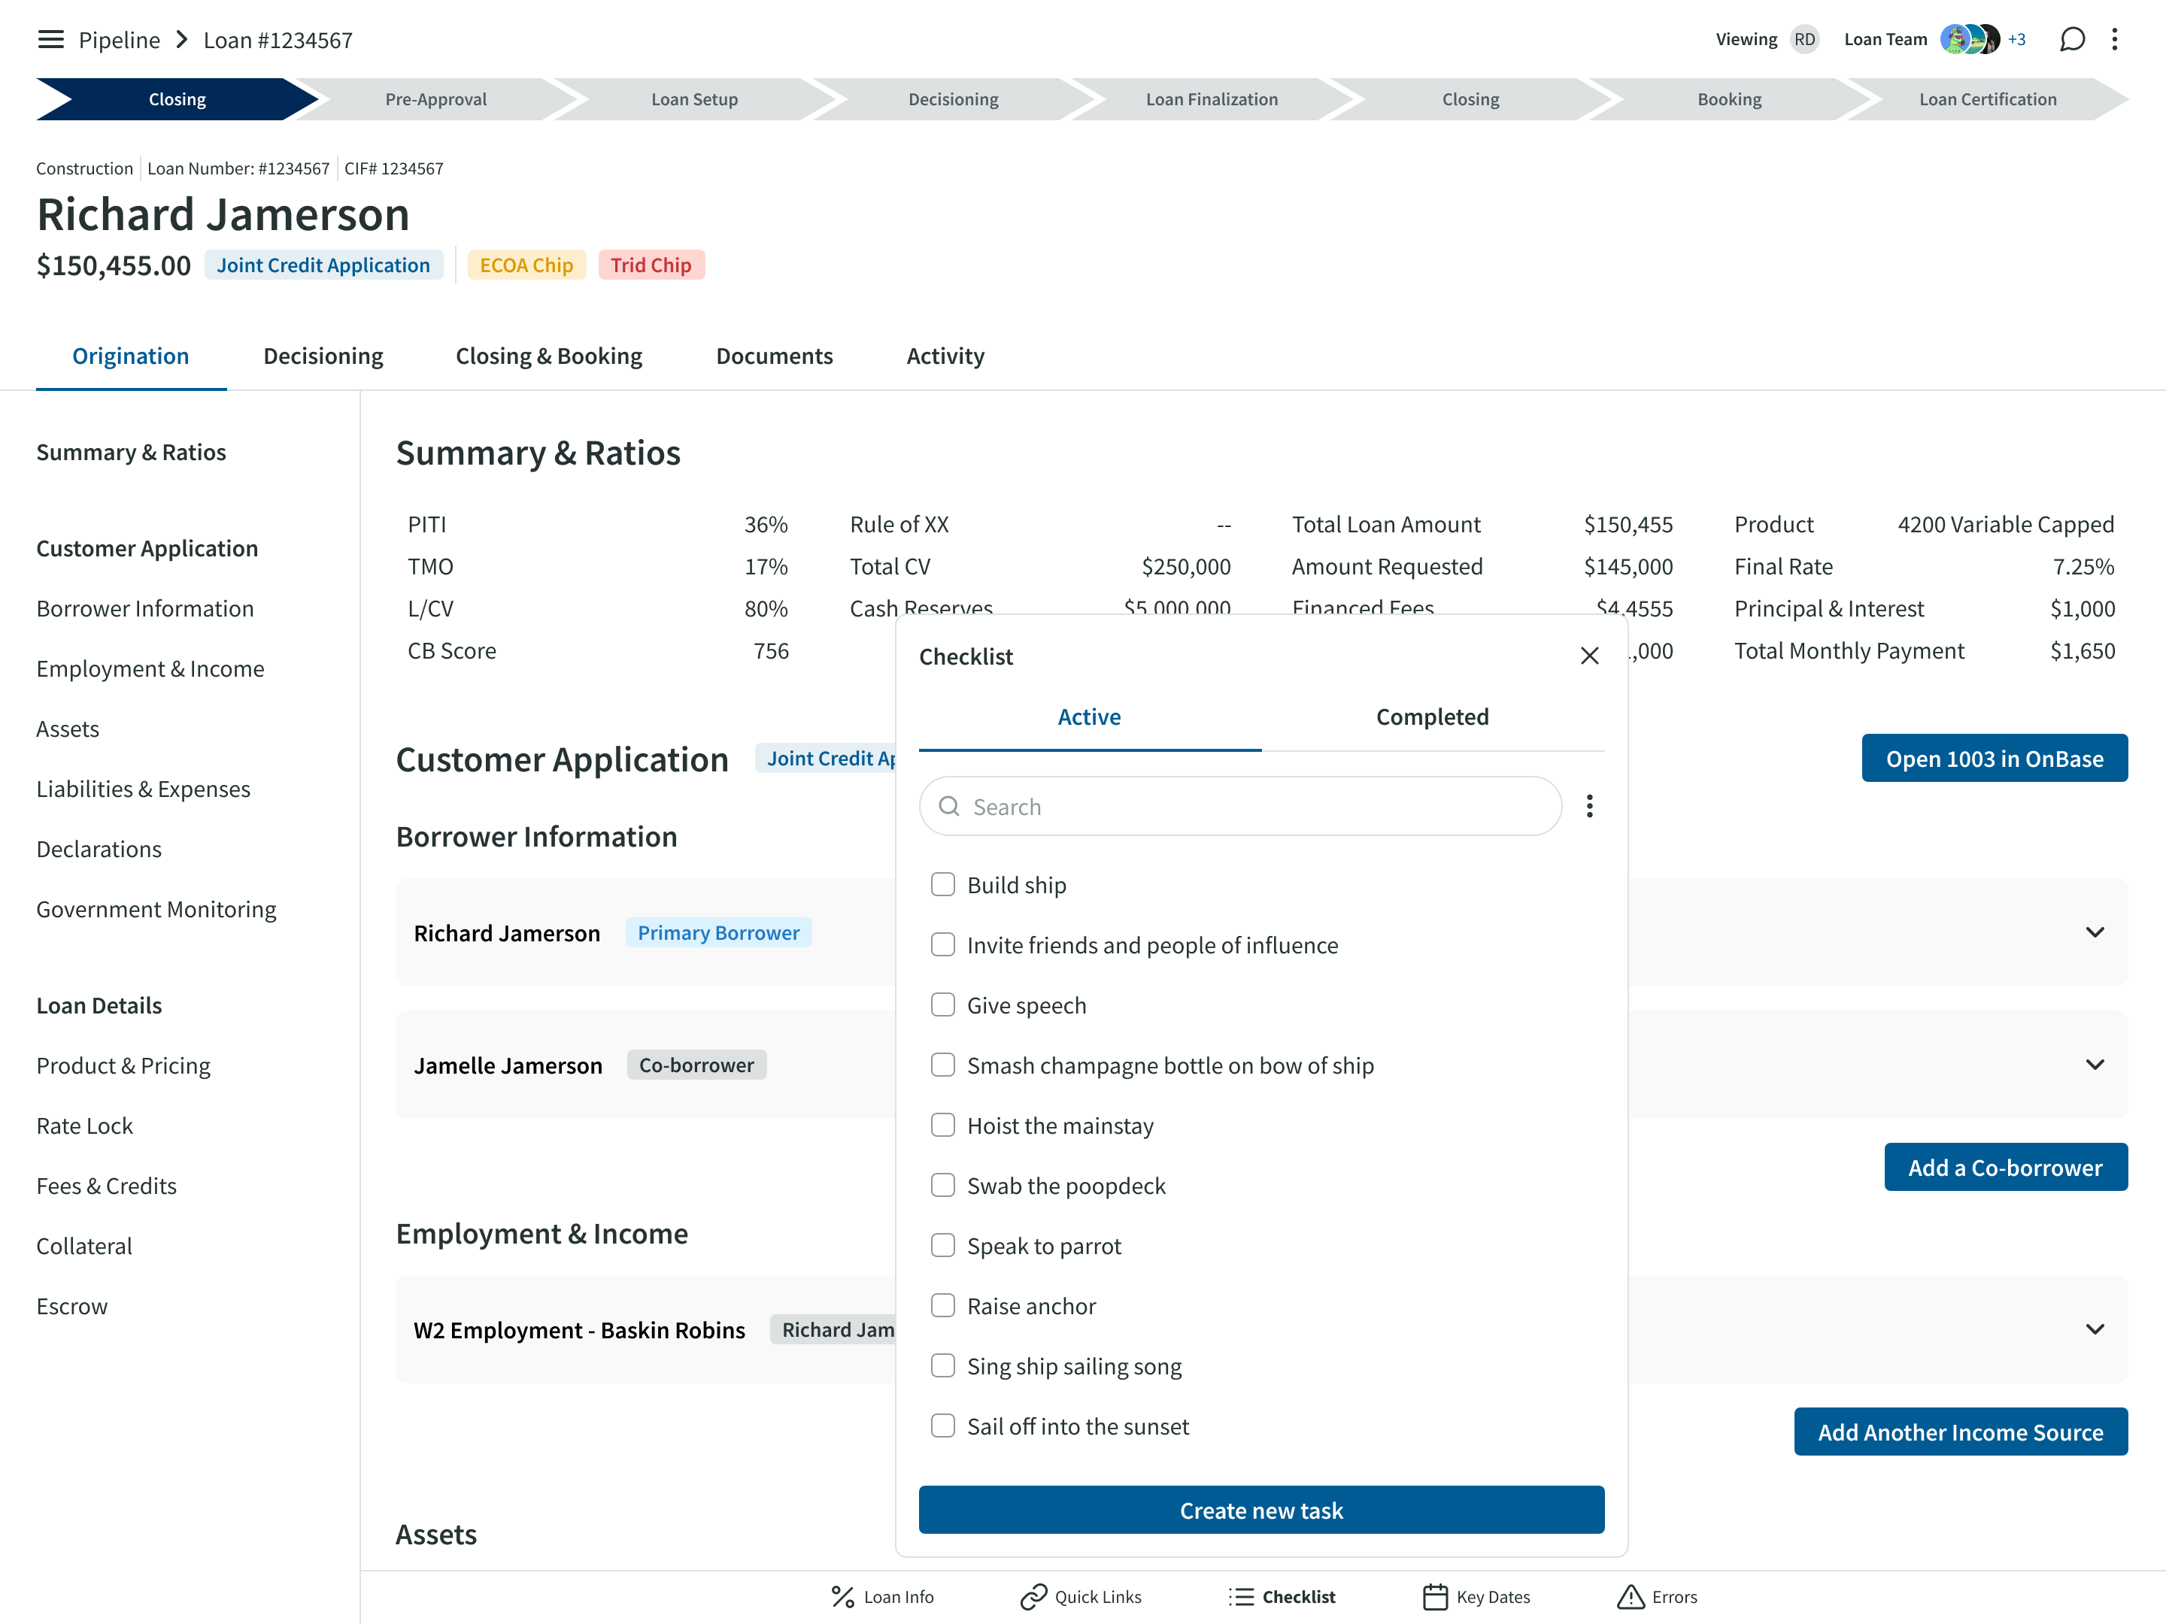Mark Raise anchor task complete
2166x1624 pixels.
click(x=943, y=1306)
